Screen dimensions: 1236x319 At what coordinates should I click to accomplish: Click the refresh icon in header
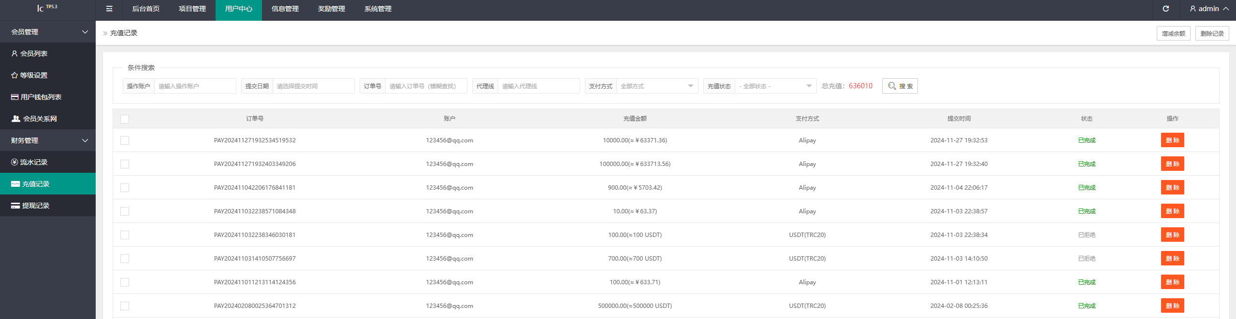coord(1165,9)
